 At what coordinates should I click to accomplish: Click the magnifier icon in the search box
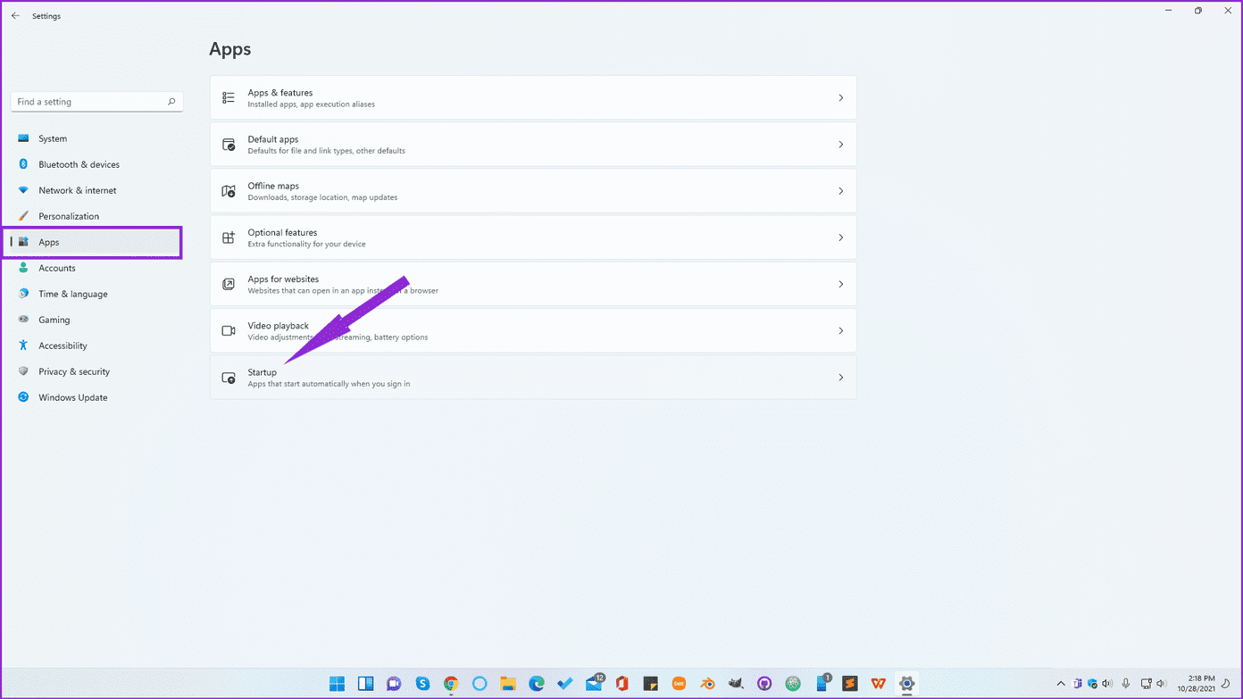[x=171, y=102]
